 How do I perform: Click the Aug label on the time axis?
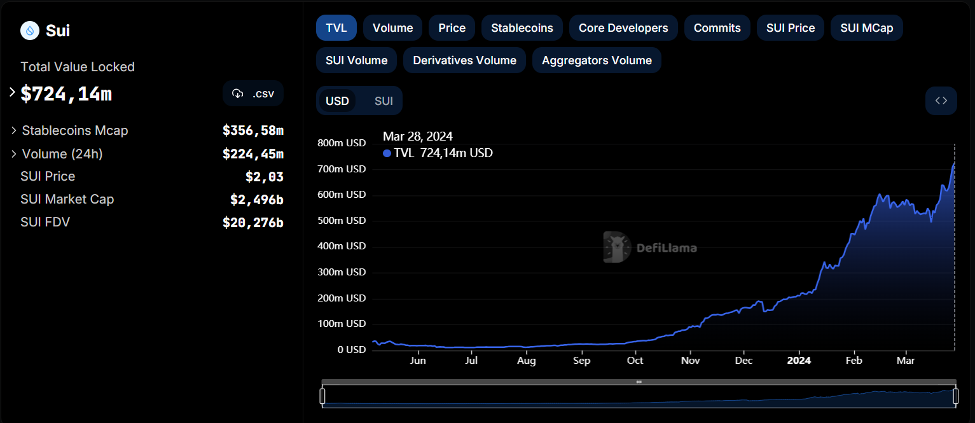pyautogui.click(x=527, y=361)
